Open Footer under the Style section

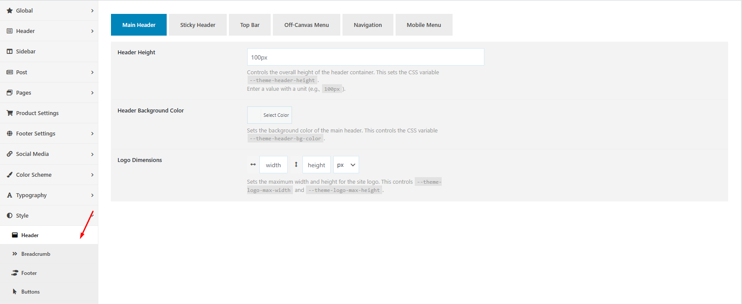point(29,273)
